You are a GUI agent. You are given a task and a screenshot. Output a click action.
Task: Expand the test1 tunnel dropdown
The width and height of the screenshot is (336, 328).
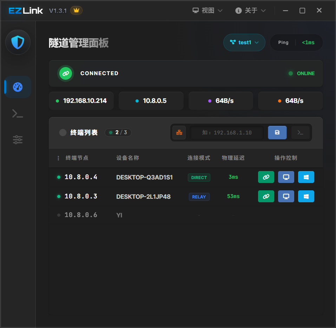pyautogui.click(x=244, y=42)
